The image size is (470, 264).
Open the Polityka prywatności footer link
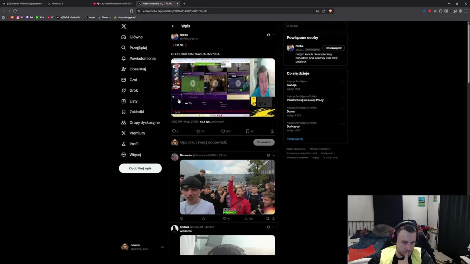pyautogui.click(x=319, y=149)
